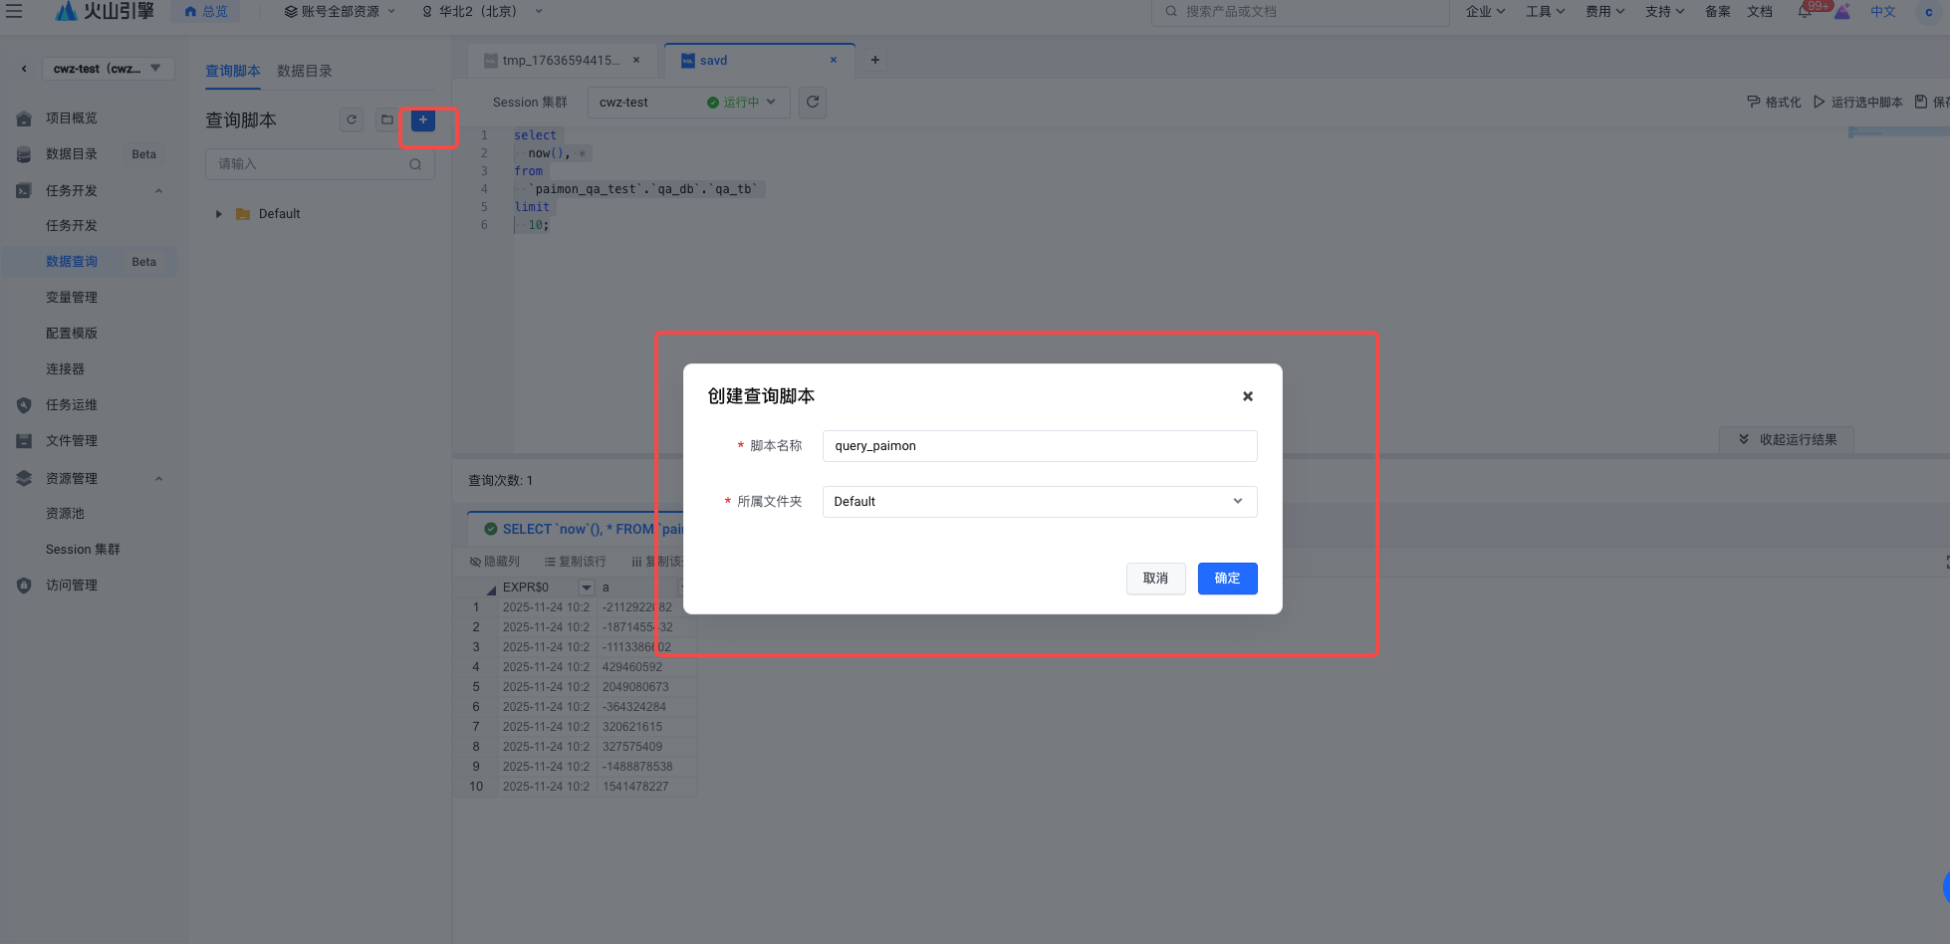Click the Default folder icon in the tree
Screen dimensions: 1950x944
click(x=243, y=214)
